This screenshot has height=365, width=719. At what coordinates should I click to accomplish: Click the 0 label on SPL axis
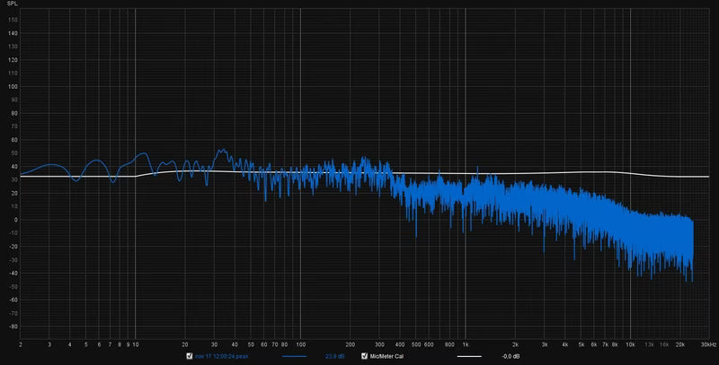pos(14,220)
